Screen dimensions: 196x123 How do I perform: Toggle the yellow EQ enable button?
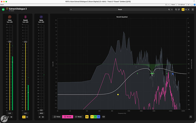click(x=87, y=117)
